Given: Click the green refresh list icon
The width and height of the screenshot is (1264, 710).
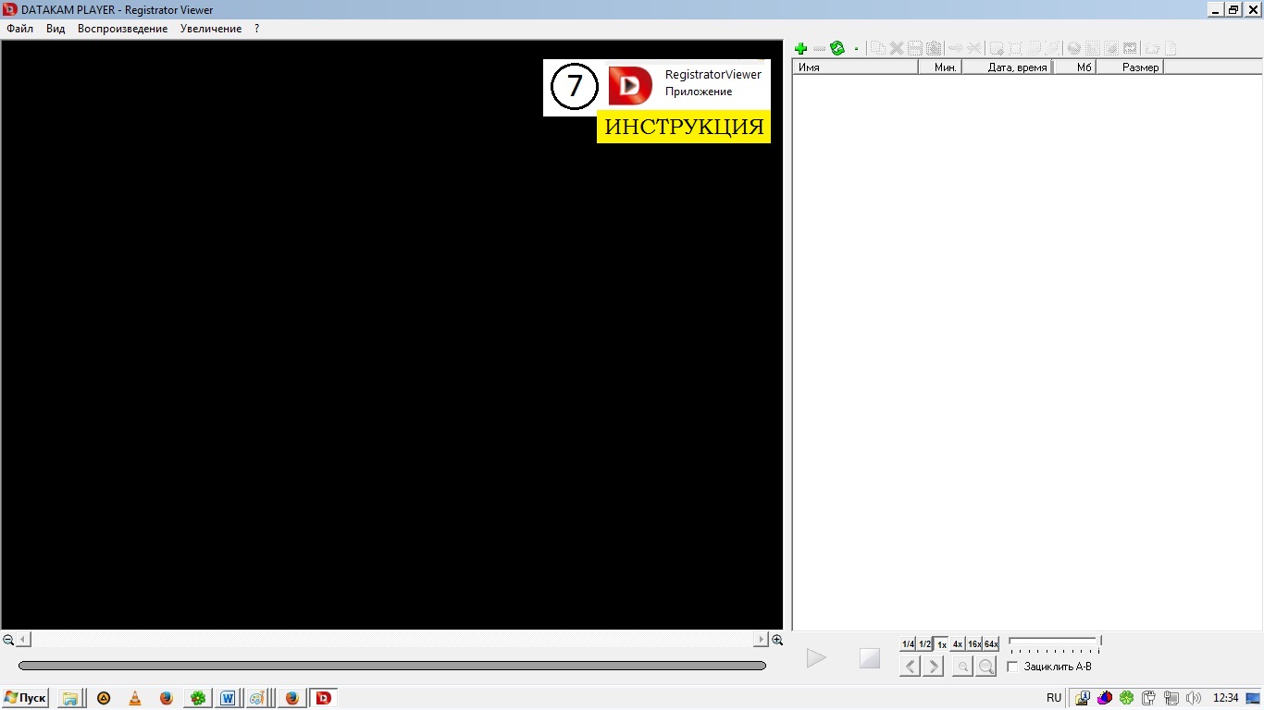Looking at the screenshot, I should pyautogui.click(x=837, y=49).
